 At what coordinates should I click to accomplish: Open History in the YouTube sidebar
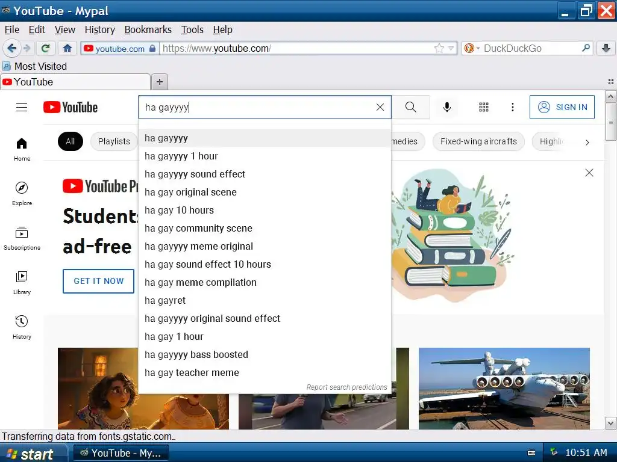click(22, 327)
